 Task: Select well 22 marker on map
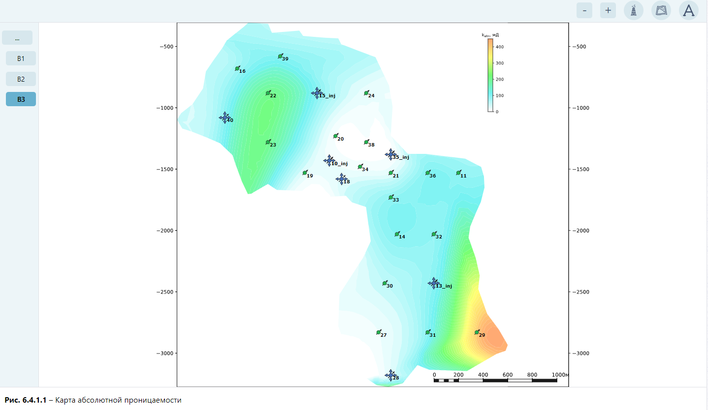click(268, 93)
